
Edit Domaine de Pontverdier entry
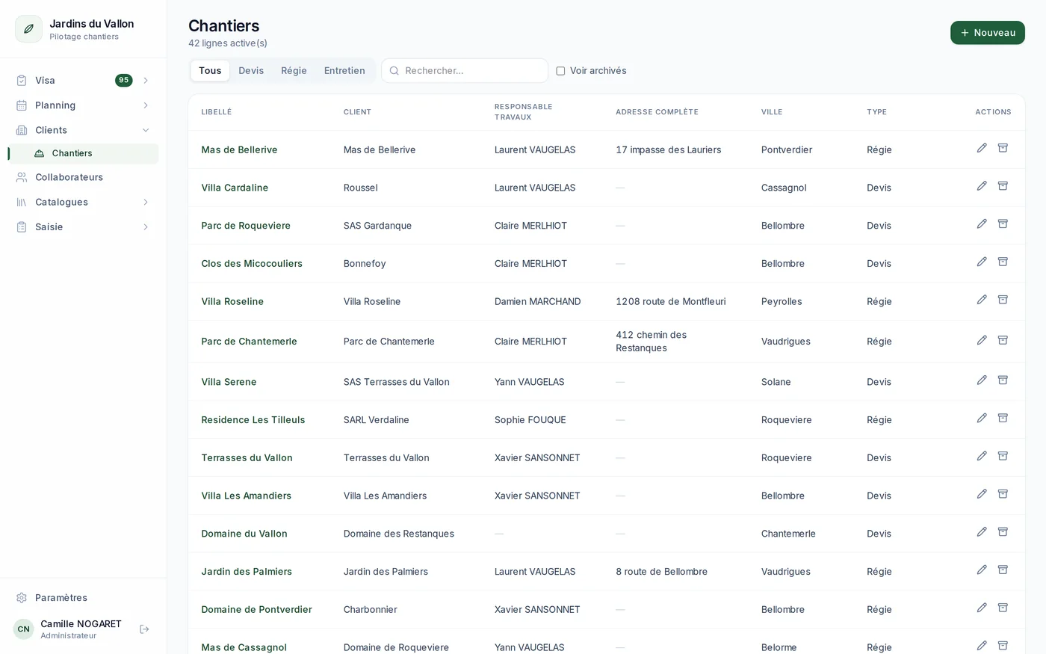pos(982,608)
